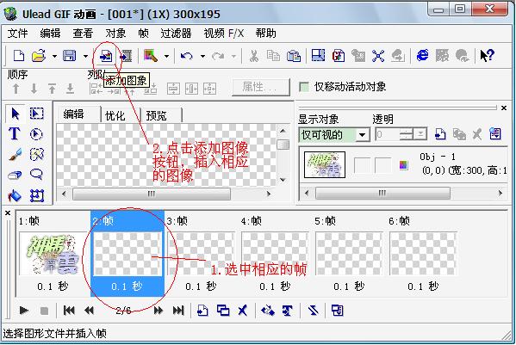The image size is (516, 345).
Task: Open the image editor dropdown arrow
Action: coord(166,56)
